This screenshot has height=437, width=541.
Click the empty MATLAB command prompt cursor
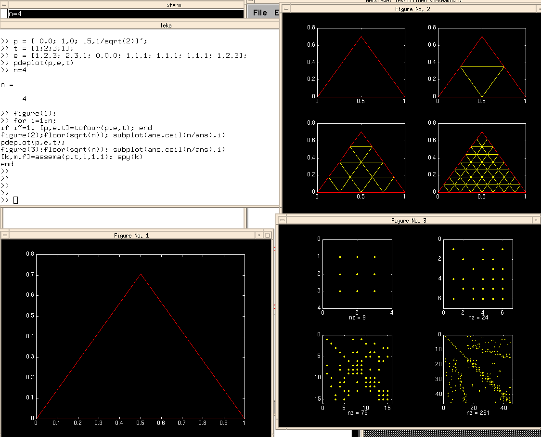[x=15, y=200]
